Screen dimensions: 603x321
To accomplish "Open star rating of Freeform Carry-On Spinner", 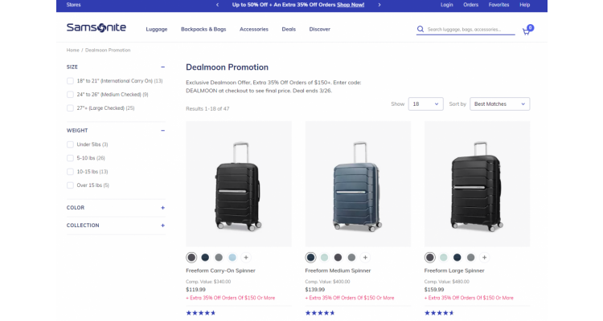I will (x=201, y=313).
